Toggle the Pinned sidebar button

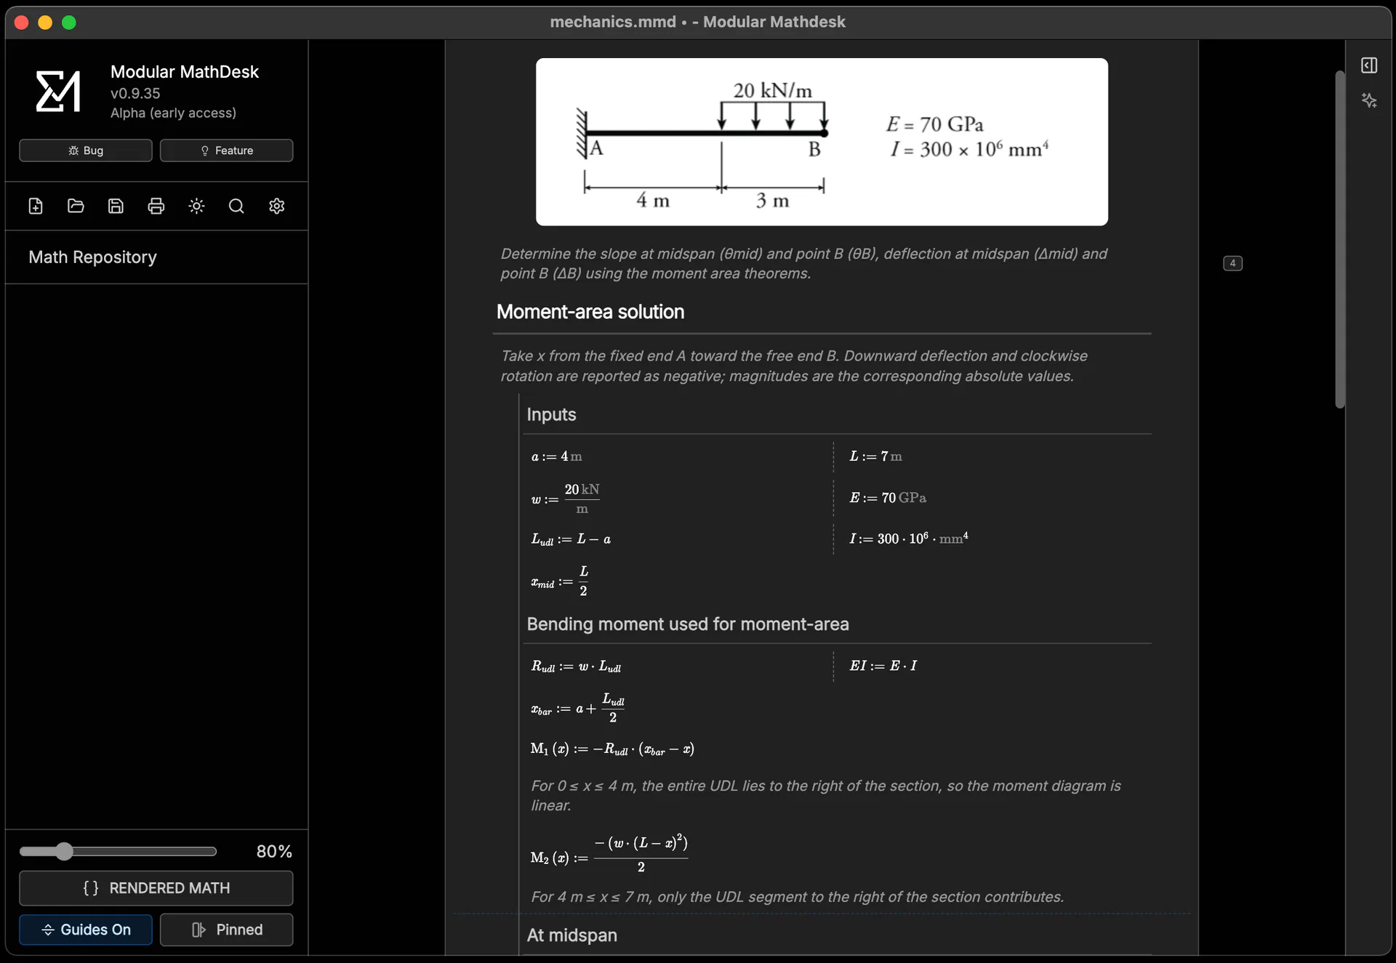pos(227,930)
